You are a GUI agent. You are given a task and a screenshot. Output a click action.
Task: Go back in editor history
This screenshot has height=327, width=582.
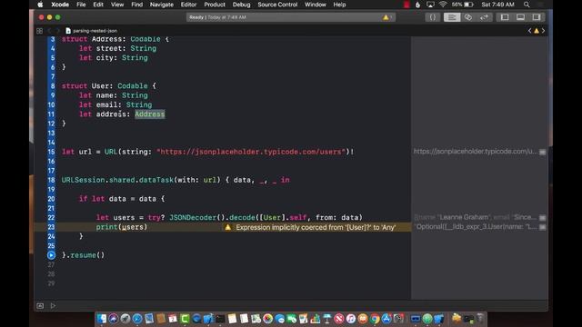click(49, 31)
